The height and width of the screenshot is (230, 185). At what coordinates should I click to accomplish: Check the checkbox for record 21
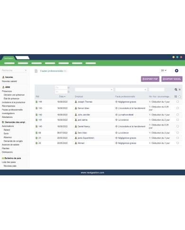(177, 138)
